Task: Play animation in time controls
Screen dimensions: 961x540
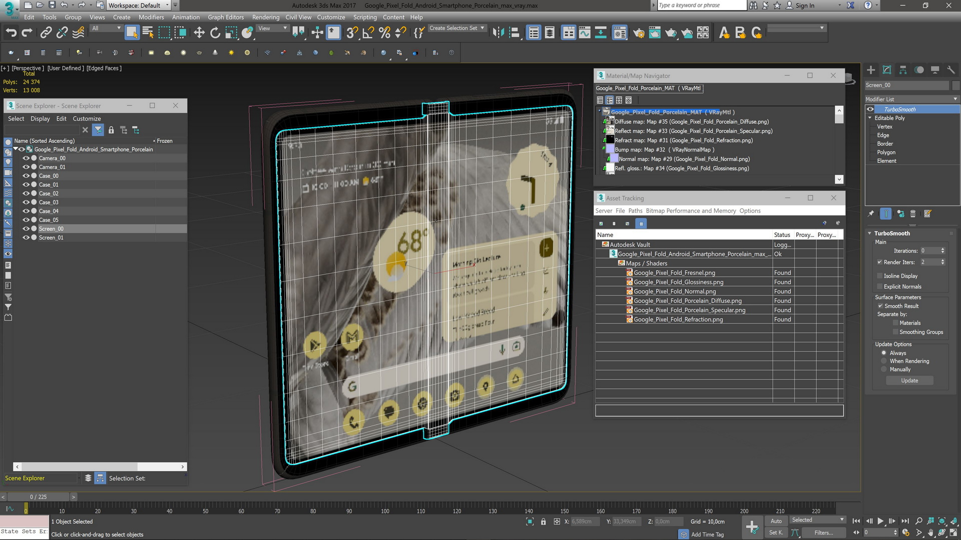Action: pos(880,521)
